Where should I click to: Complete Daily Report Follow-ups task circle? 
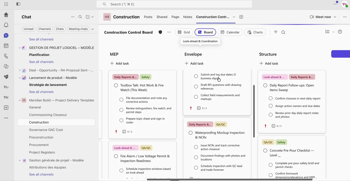tap(265, 85)
